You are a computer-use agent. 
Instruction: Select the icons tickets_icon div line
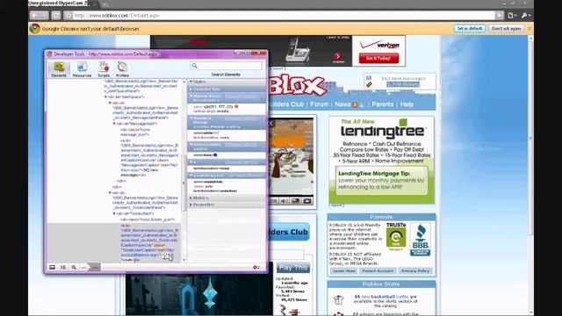[148, 219]
